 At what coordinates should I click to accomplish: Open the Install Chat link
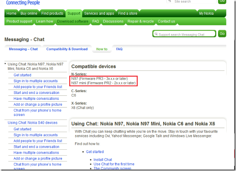(x=103, y=160)
